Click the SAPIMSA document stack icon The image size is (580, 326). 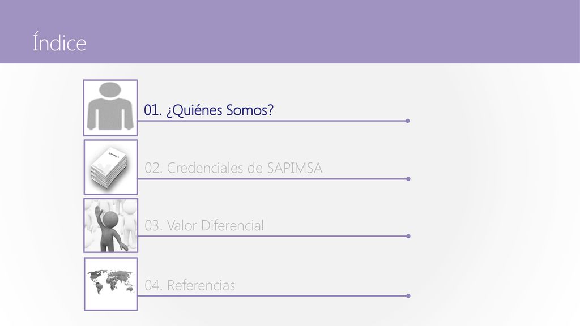pyautogui.click(x=110, y=167)
